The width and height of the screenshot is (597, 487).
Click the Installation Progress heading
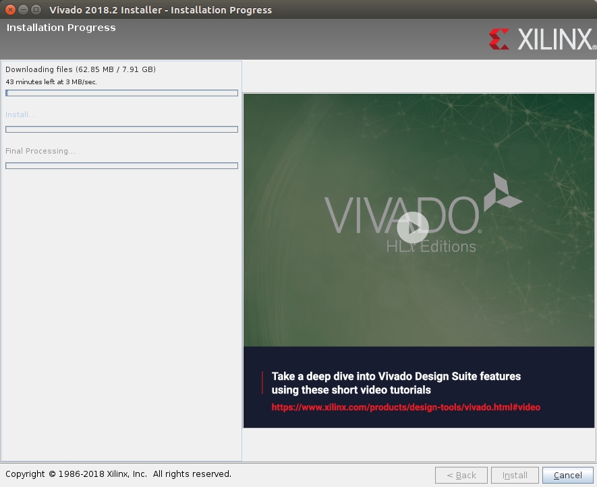tap(61, 28)
